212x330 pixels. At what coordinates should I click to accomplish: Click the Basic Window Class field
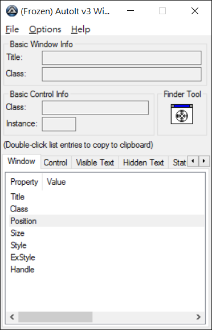pyautogui.click(x=121, y=74)
